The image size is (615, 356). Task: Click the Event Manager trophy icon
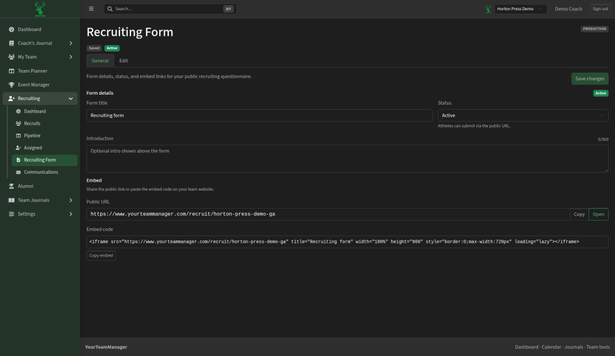(x=11, y=85)
